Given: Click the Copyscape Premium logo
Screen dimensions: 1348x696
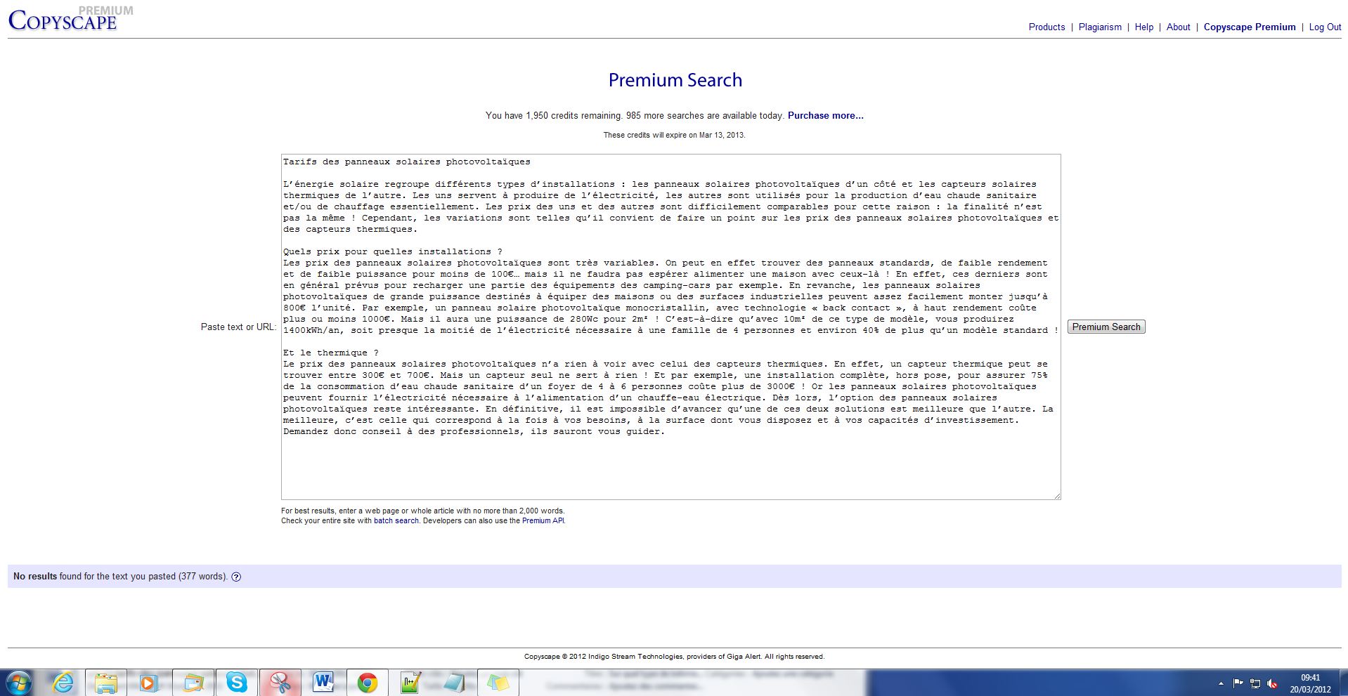Looking at the screenshot, I should click(x=63, y=20).
